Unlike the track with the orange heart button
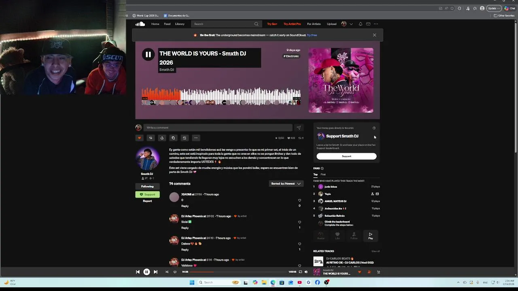 (139, 138)
